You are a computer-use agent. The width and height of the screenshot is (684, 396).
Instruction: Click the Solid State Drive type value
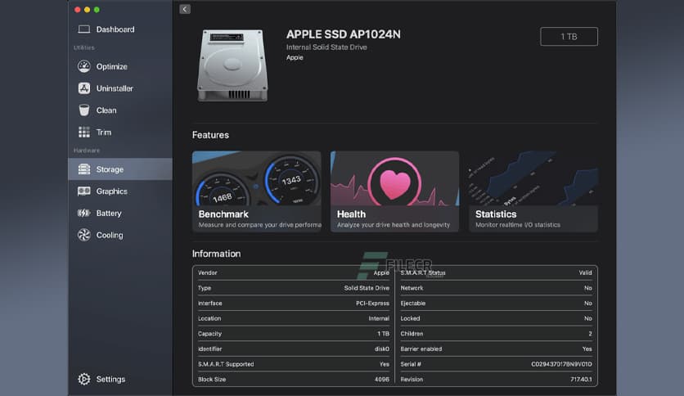(x=367, y=288)
